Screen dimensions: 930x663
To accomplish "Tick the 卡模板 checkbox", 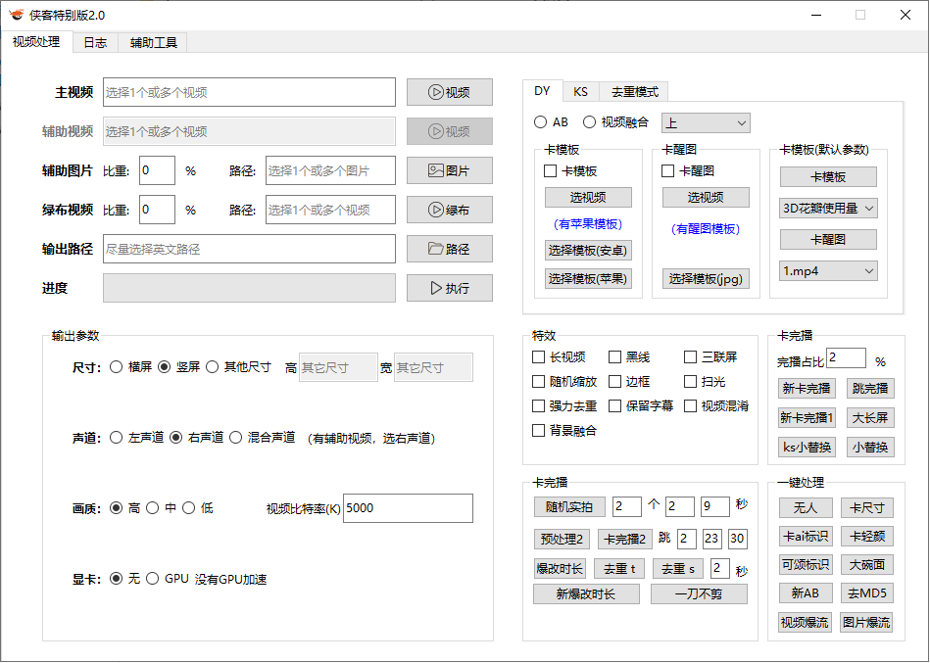I will click(x=551, y=170).
